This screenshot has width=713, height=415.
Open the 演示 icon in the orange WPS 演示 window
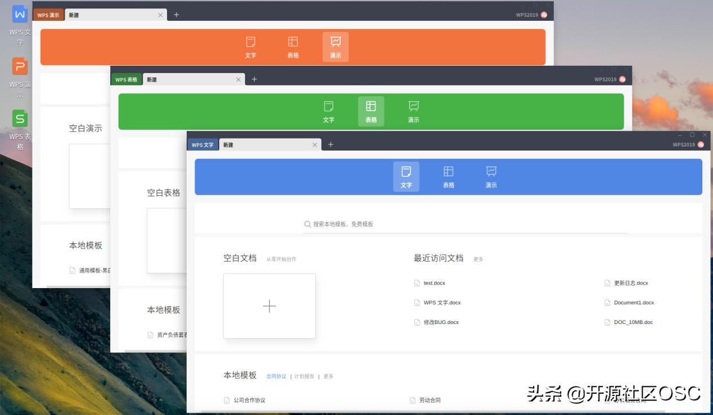pyautogui.click(x=335, y=46)
